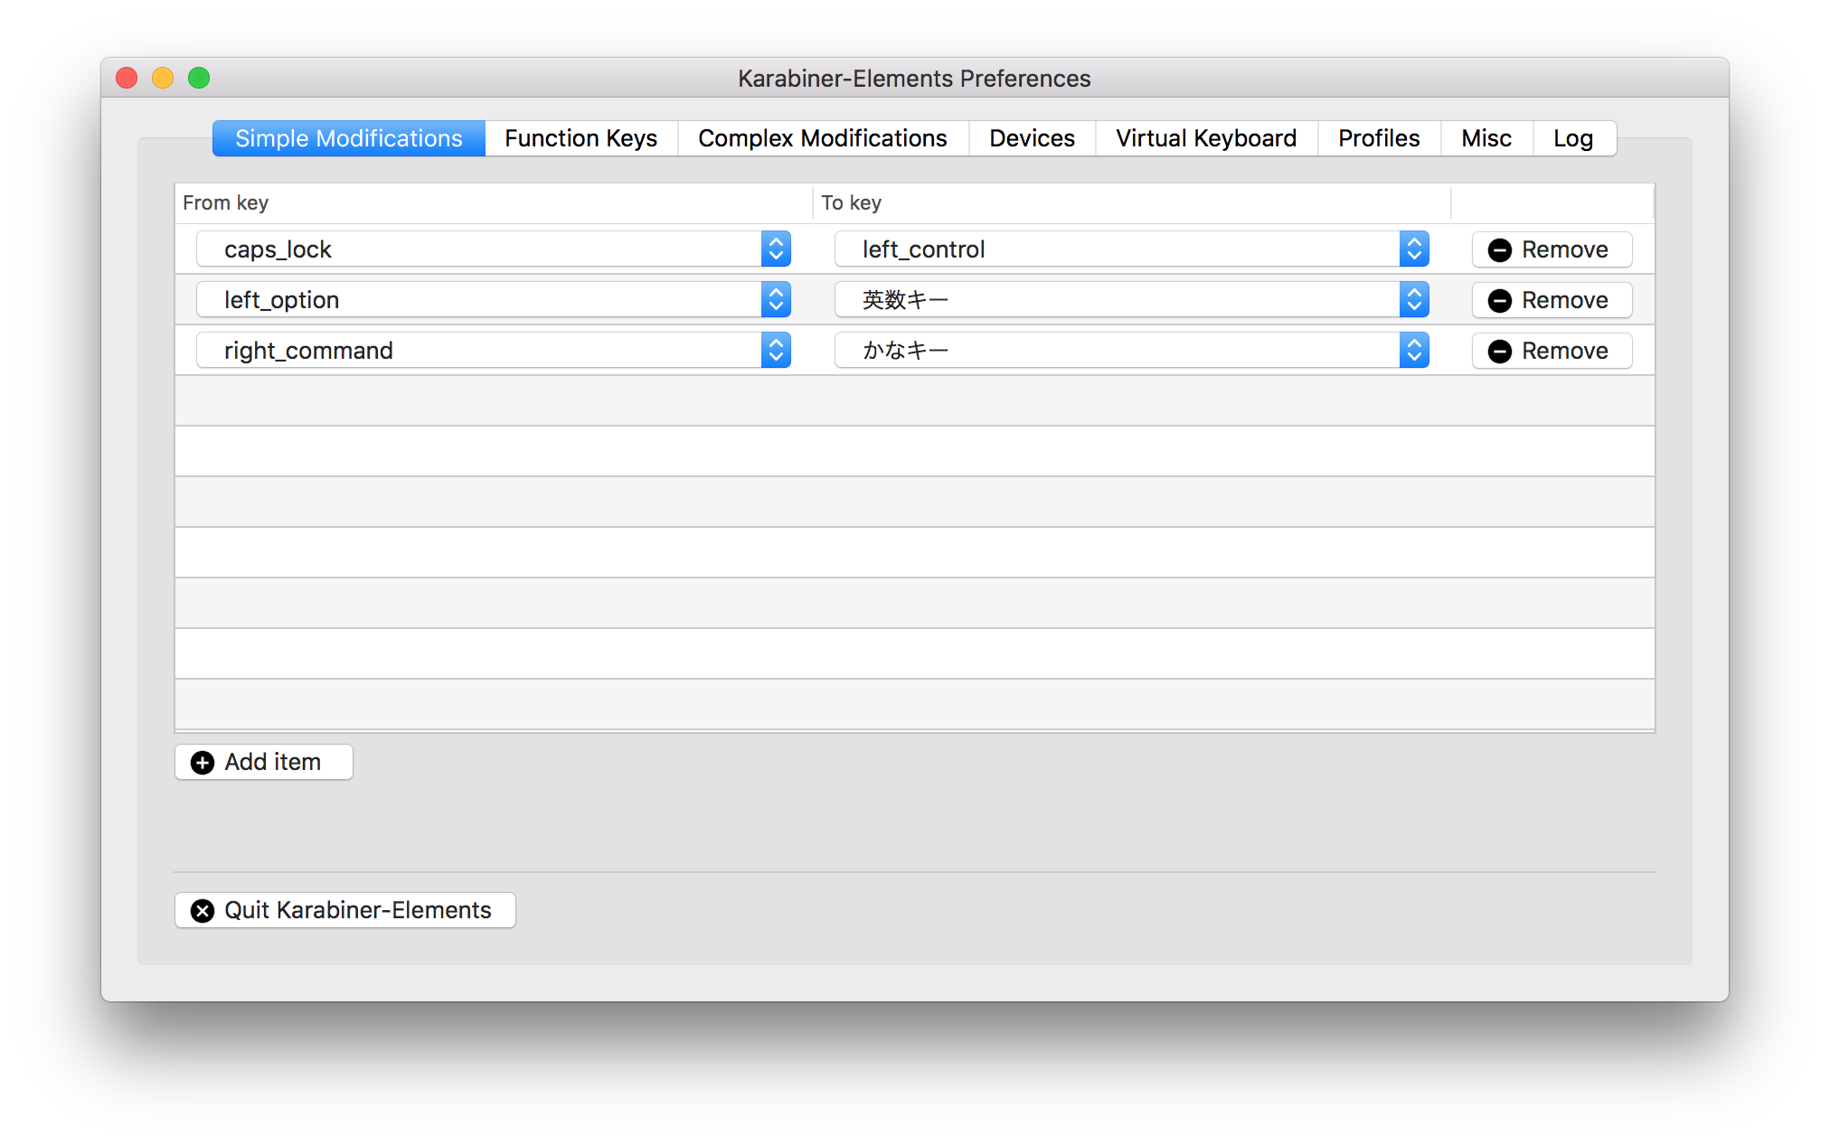Open the Function Keys tab
Viewport: 1830px width, 1146px height.
[x=581, y=138]
